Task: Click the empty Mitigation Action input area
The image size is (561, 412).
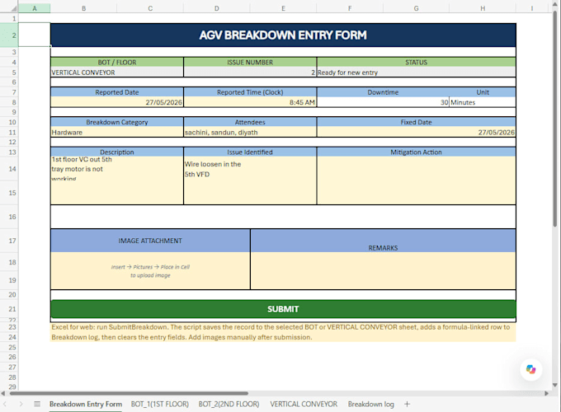Action: coord(416,180)
